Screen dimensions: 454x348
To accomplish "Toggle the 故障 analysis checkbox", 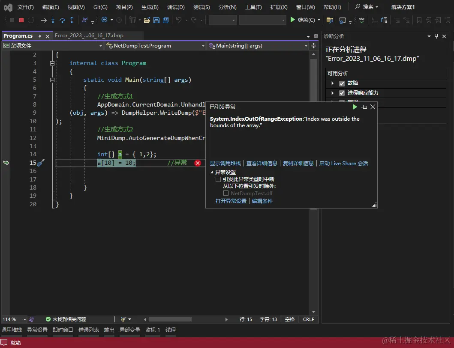I will (x=342, y=83).
